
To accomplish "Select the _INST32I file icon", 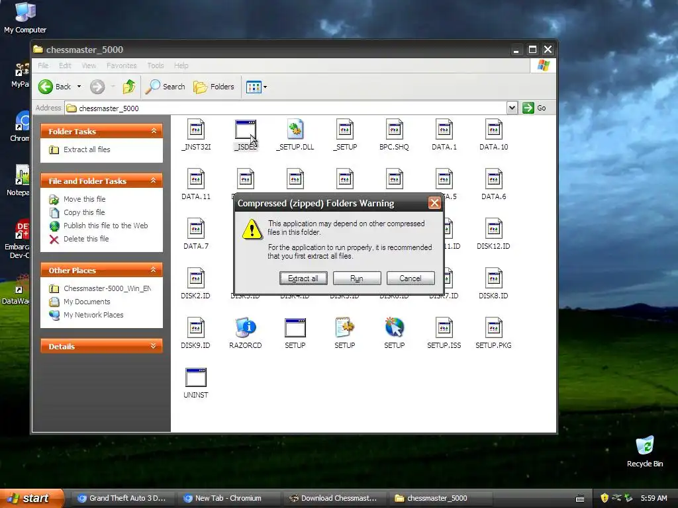I will click(196, 129).
